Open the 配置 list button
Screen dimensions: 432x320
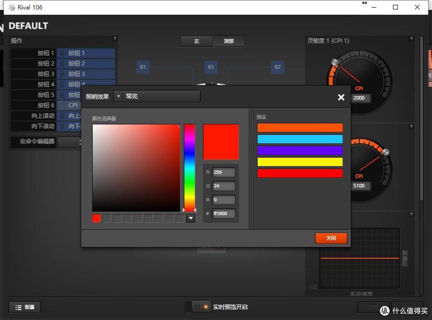25,307
